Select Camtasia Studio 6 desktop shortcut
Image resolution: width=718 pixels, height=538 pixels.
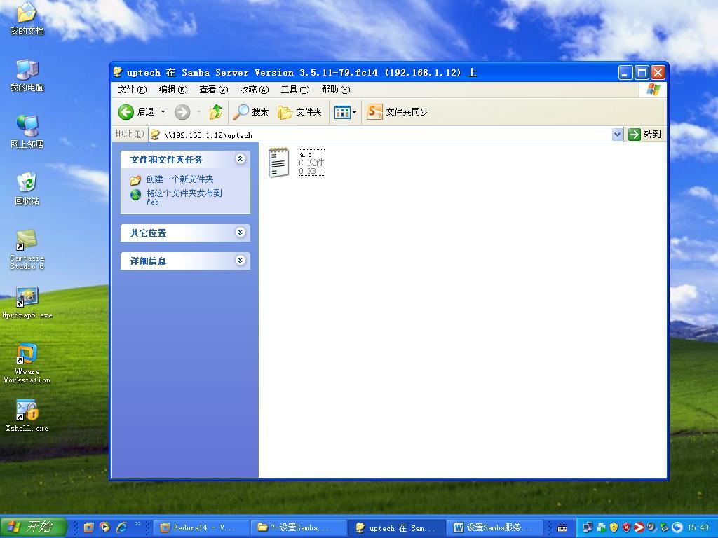tap(27, 250)
